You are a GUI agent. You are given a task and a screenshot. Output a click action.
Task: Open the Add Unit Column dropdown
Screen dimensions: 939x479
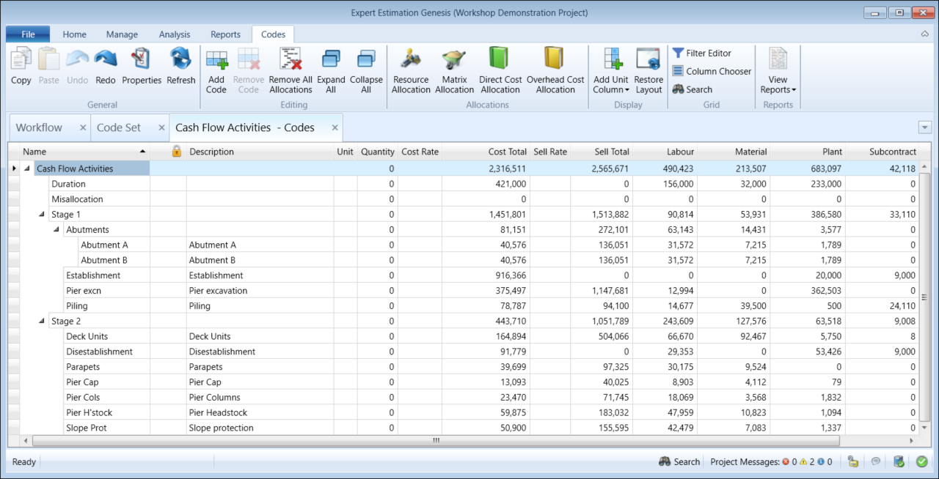[611, 72]
